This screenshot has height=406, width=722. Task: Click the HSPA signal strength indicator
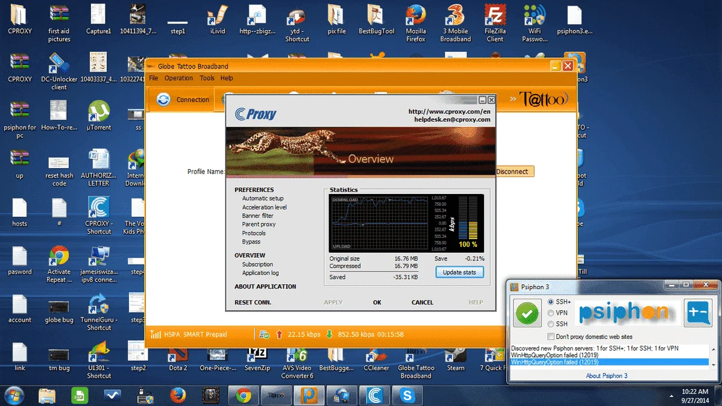(155, 334)
